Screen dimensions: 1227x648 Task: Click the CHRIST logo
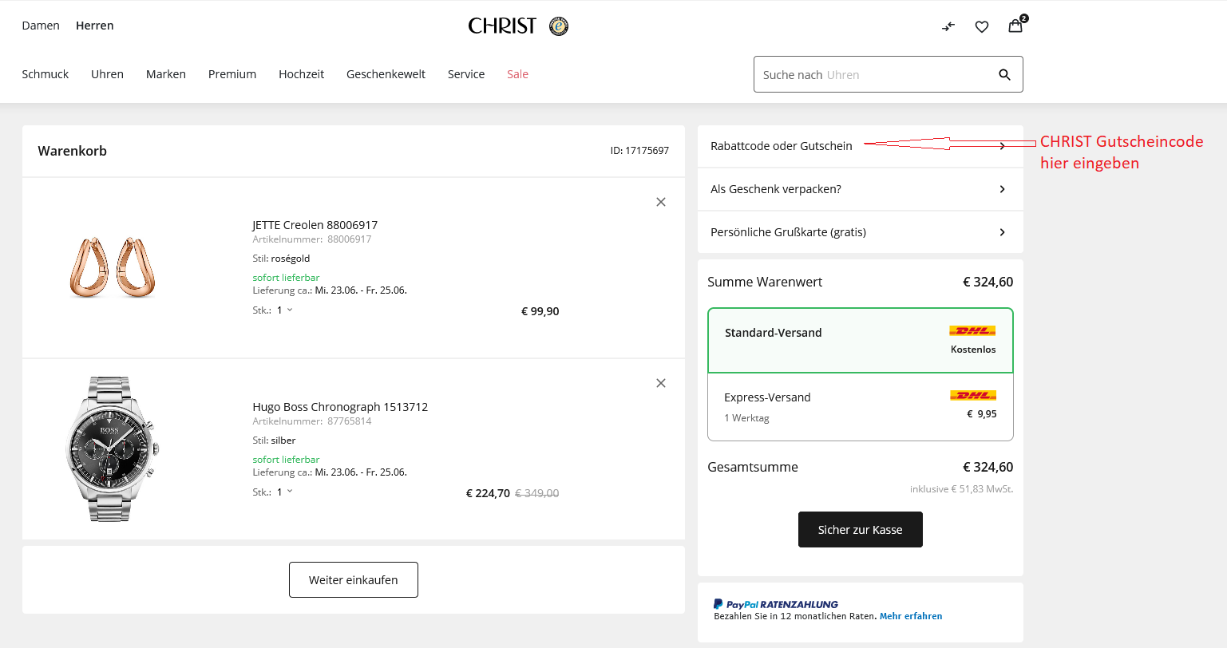tap(502, 26)
